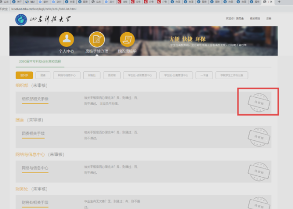
Task: Switch to the 一卡通 tab
Action: coord(204,75)
